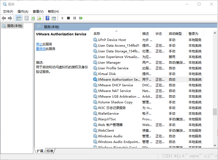Pause the service with the pause icon
218x160 pixels.
[x=75, y=18]
